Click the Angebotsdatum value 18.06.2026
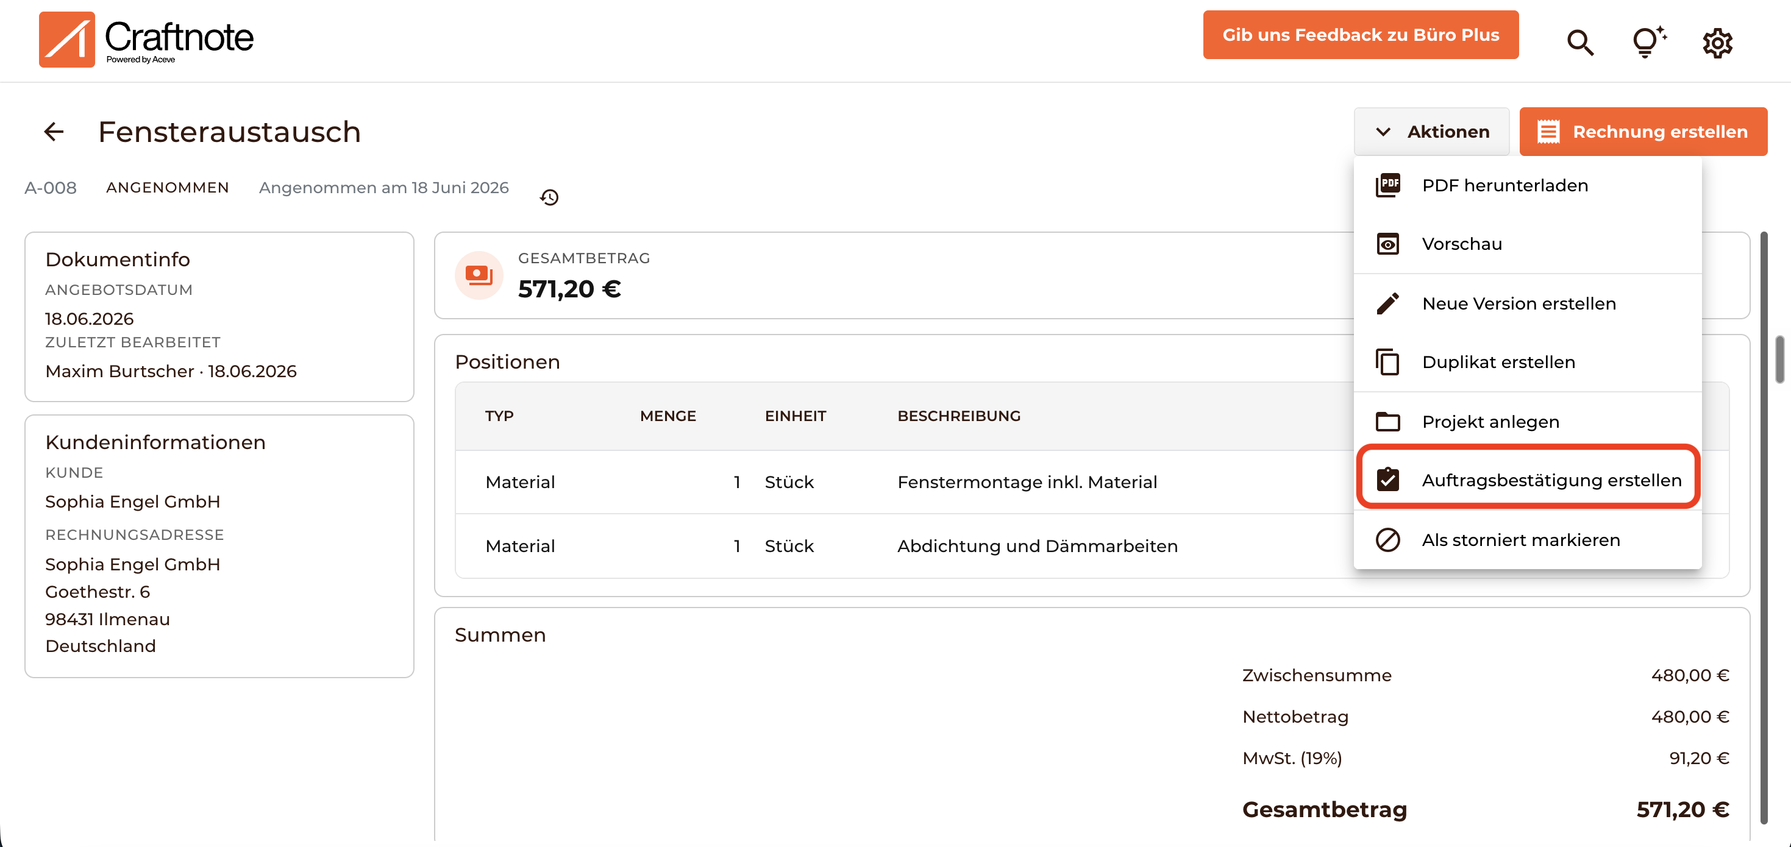This screenshot has height=847, width=1791. point(89,319)
